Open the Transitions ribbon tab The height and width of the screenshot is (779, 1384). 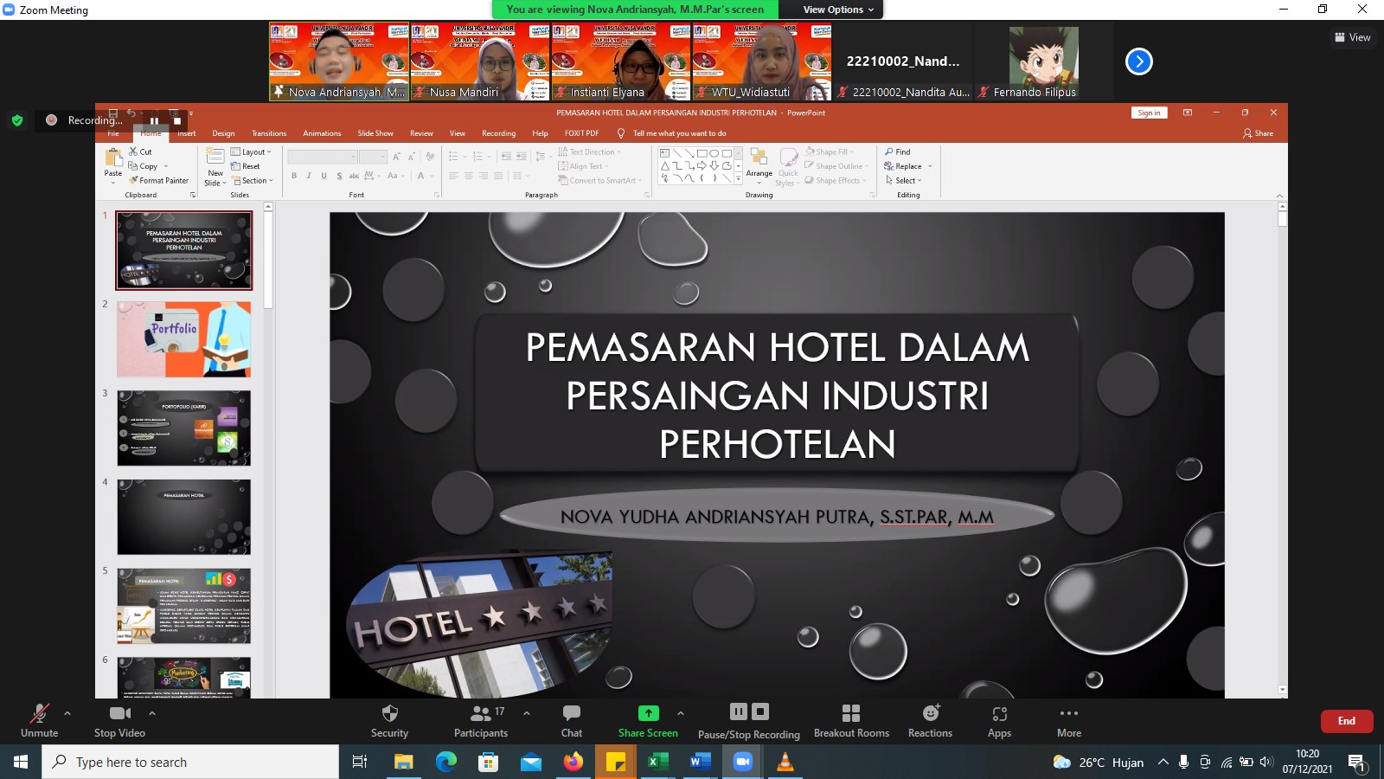[x=269, y=133]
